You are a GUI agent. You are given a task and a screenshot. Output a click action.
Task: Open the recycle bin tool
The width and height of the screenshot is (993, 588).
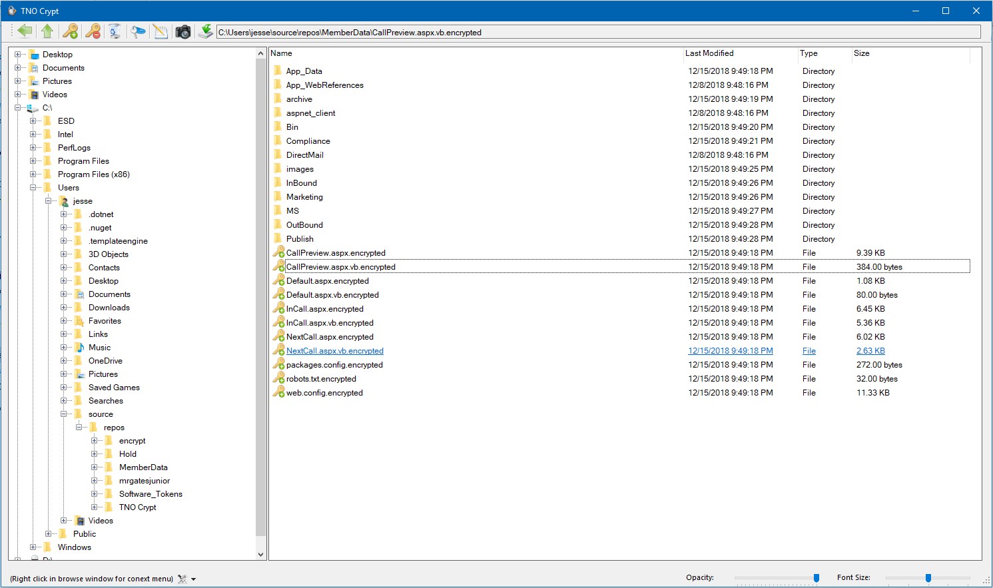[115, 31]
